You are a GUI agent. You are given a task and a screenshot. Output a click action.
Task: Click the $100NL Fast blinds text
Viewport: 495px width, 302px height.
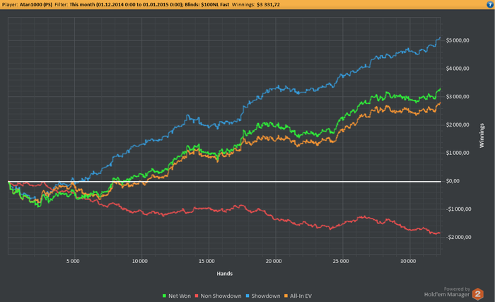pos(215,4)
